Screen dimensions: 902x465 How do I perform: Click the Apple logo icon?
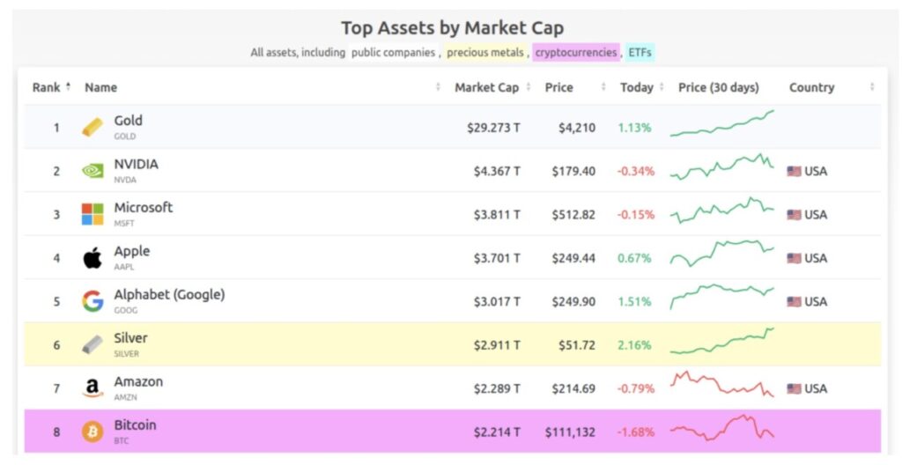tap(92, 258)
